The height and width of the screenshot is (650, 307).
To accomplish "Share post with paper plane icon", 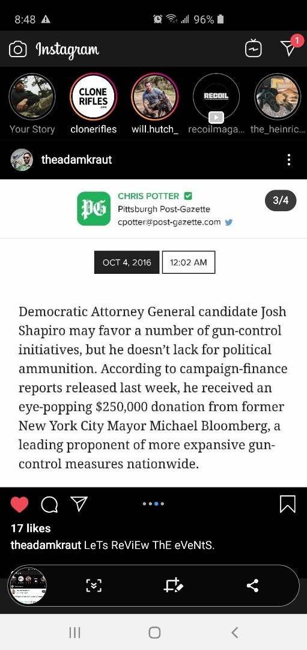I will point(79,504).
